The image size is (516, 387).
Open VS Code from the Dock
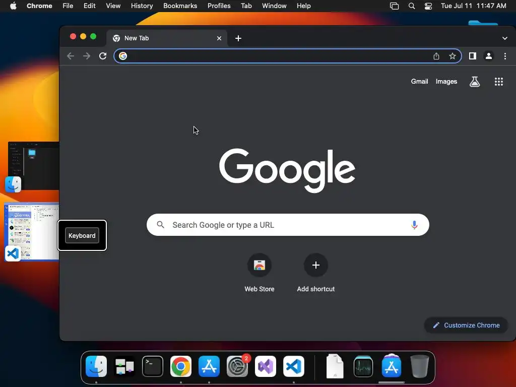coord(294,366)
